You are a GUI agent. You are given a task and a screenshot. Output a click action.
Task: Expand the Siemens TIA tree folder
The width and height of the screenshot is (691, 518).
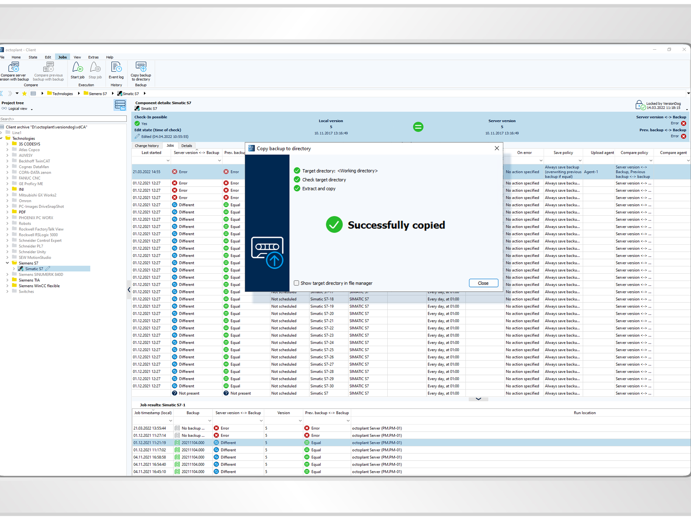(x=7, y=280)
